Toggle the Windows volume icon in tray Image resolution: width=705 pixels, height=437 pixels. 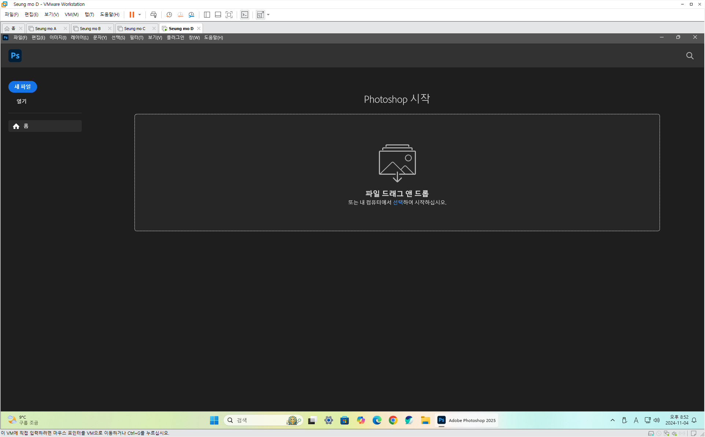point(657,420)
